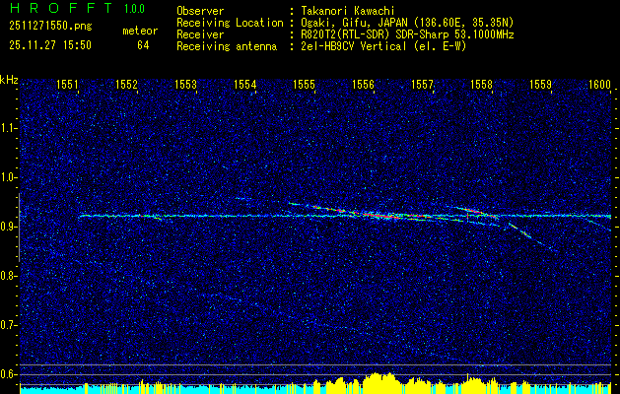Click the 1557 time axis marker
The width and height of the screenshot is (620, 394).
tap(422, 84)
